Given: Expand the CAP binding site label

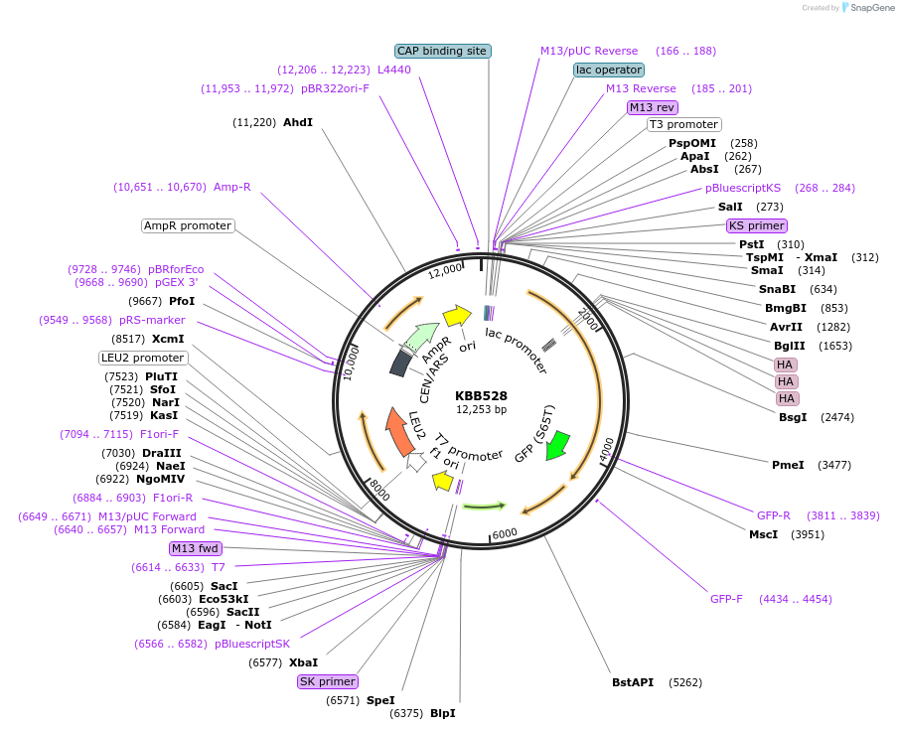Looking at the screenshot, I should 442,51.
